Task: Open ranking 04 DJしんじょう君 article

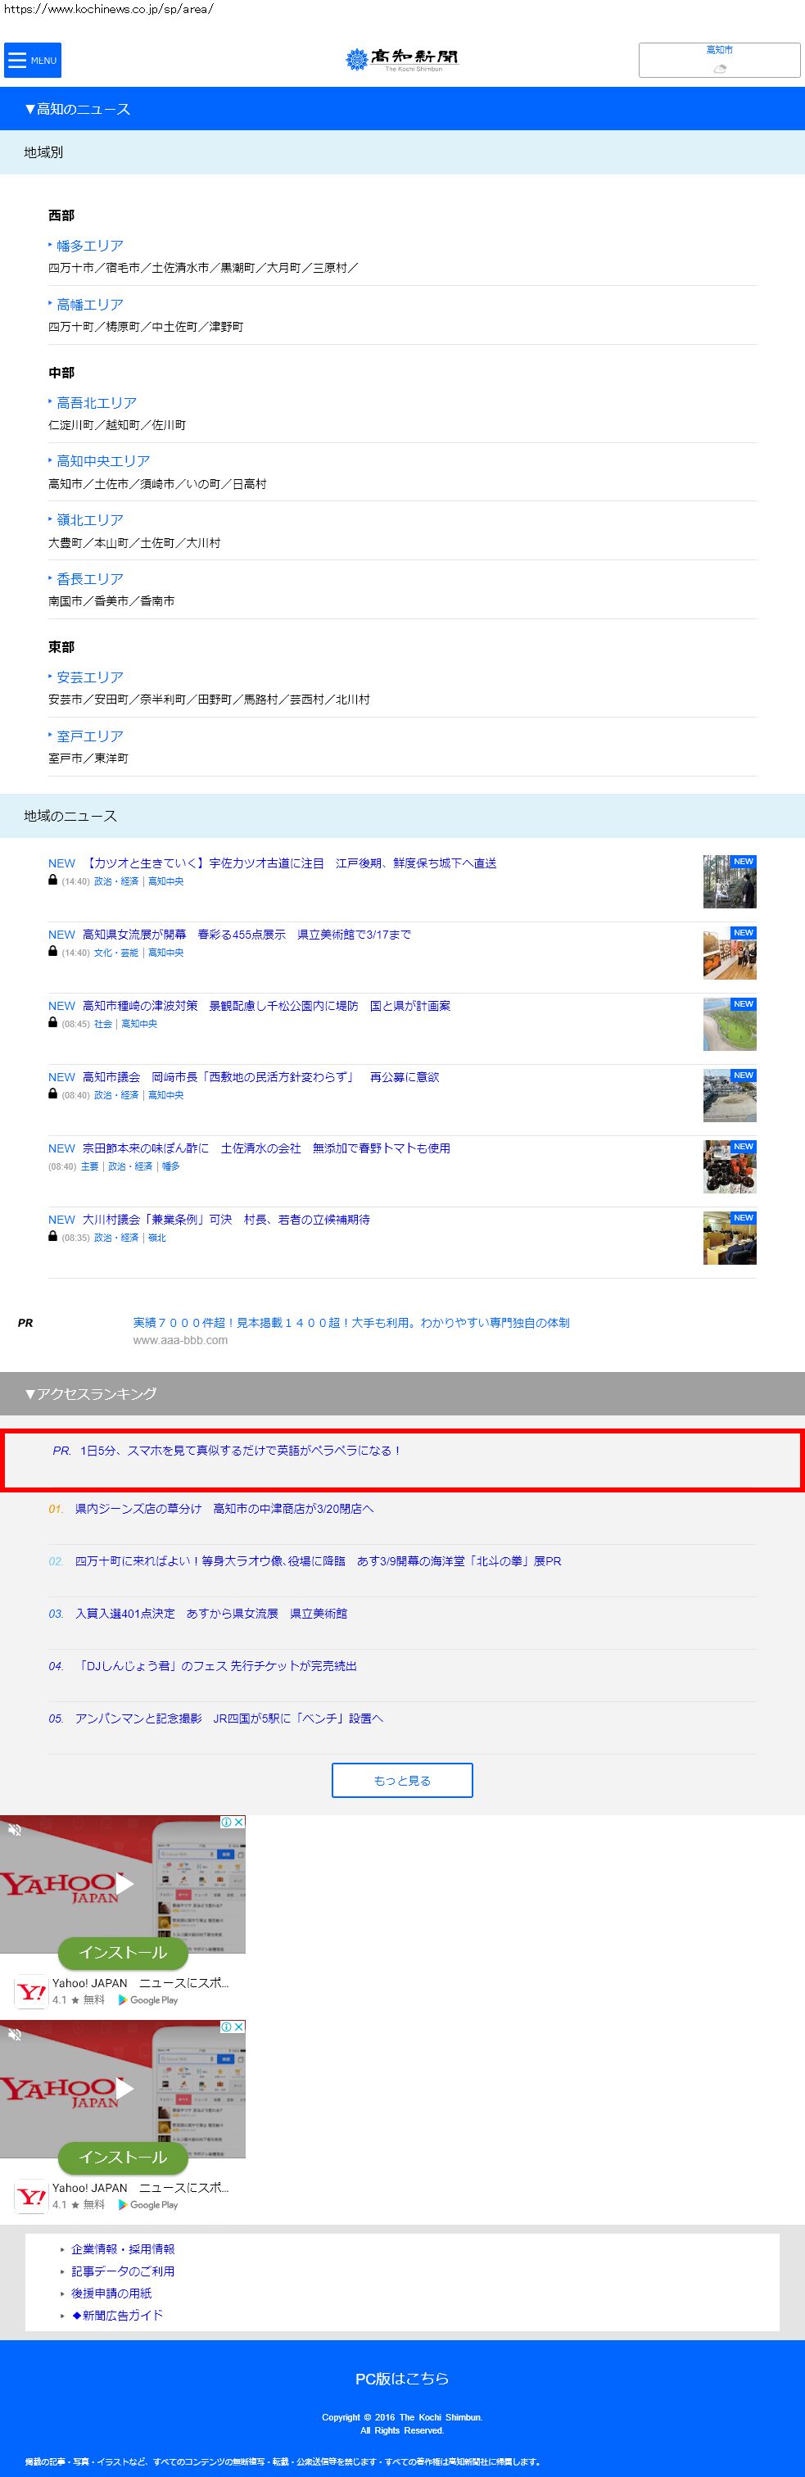Action: pos(216,1665)
